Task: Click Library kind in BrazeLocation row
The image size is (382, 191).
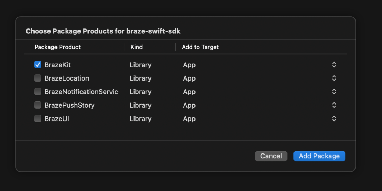Action: tap(140, 78)
